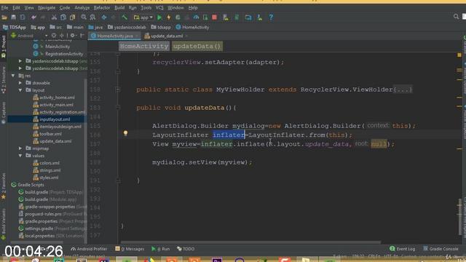Screen dimensions: 466x262
Task: Open the 0: Messages tool window
Action: 130,249
